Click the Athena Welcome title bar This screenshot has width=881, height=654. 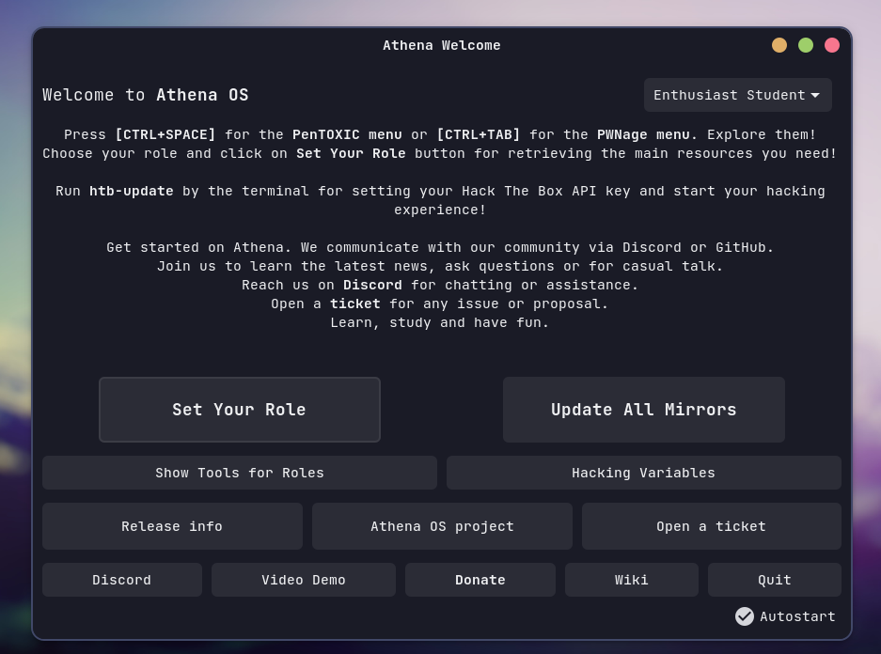pos(442,45)
